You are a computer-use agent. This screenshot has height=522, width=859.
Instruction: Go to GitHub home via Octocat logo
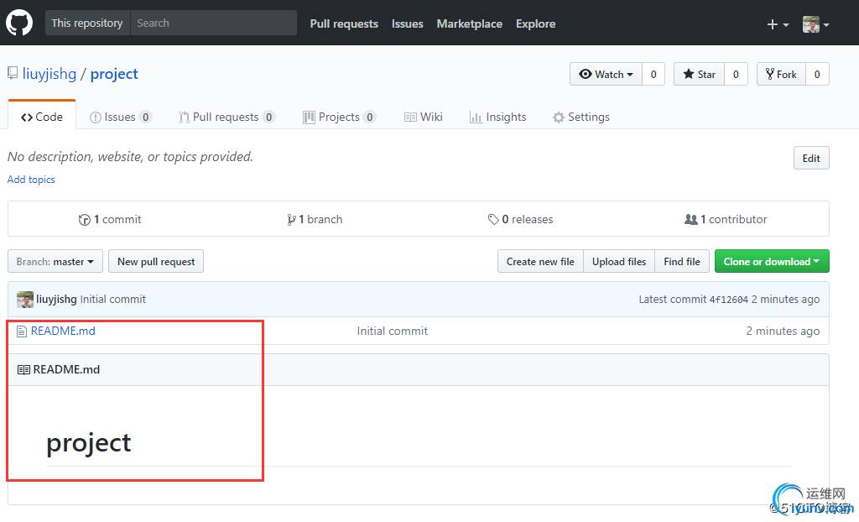click(19, 23)
